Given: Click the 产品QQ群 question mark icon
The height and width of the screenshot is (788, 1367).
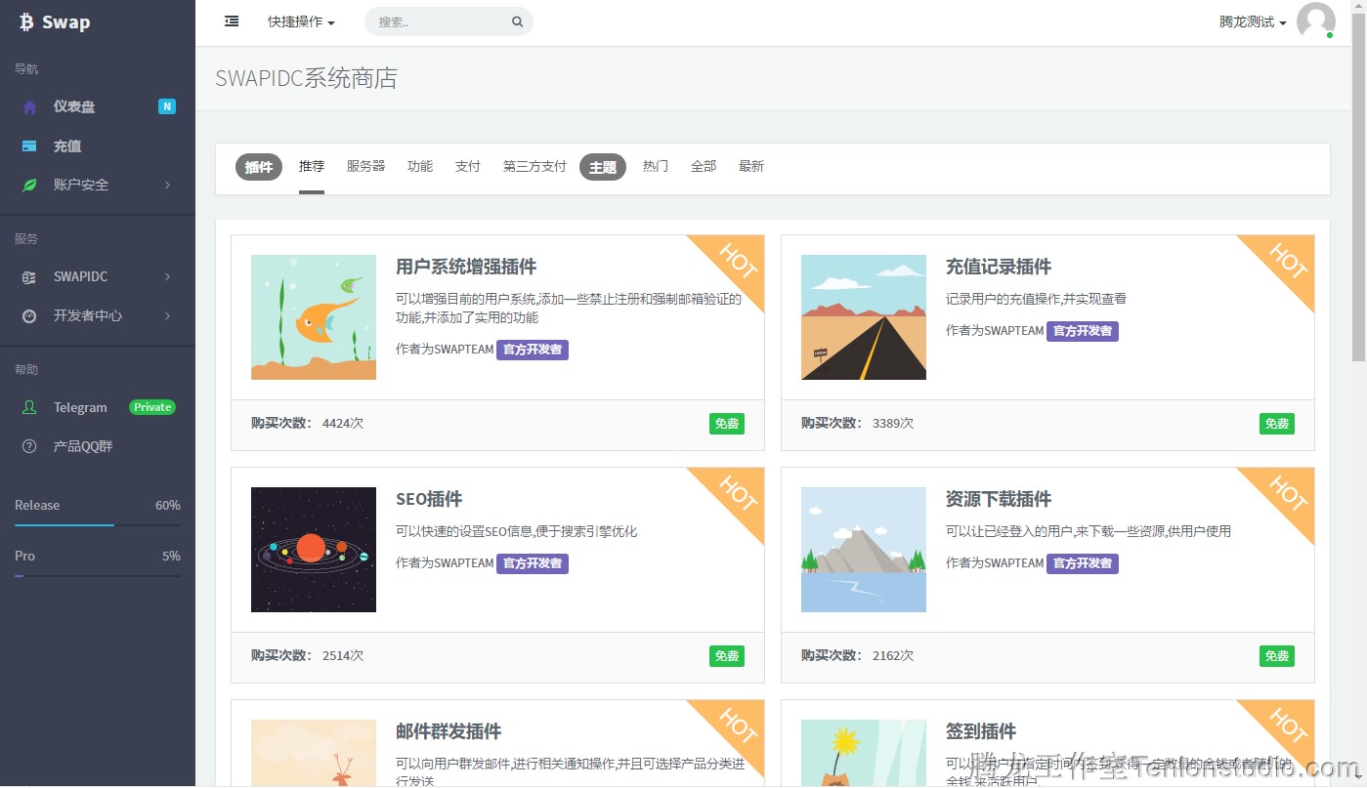Looking at the screenshot, I should [x=29, y=446].
